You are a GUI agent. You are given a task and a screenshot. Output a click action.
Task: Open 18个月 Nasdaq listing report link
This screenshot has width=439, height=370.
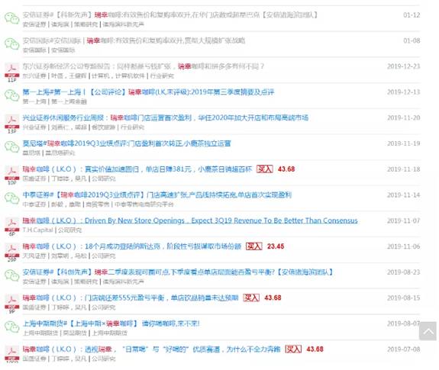132,246
